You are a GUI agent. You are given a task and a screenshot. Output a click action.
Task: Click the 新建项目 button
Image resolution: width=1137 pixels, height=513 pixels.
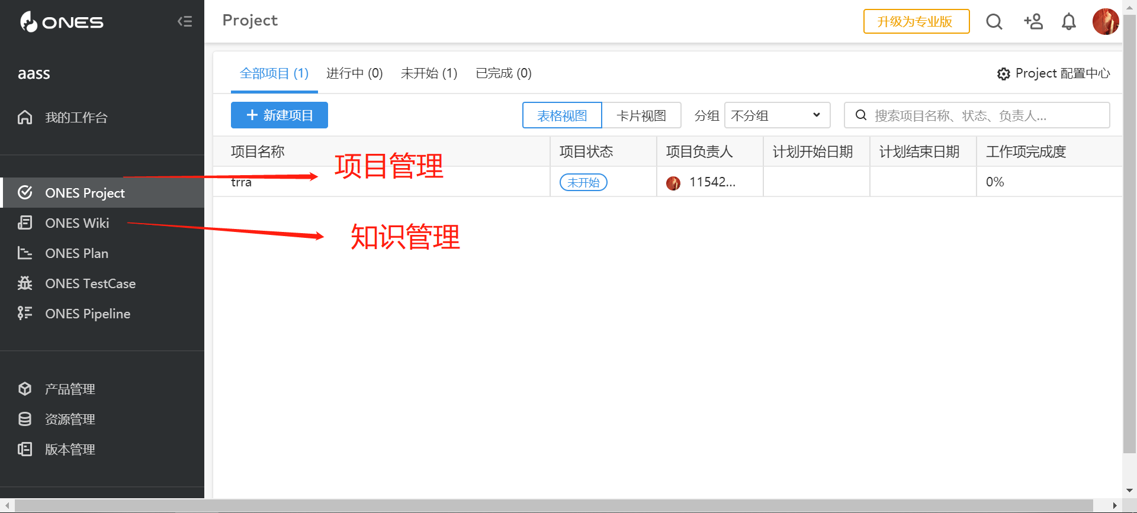click(280, 115)
